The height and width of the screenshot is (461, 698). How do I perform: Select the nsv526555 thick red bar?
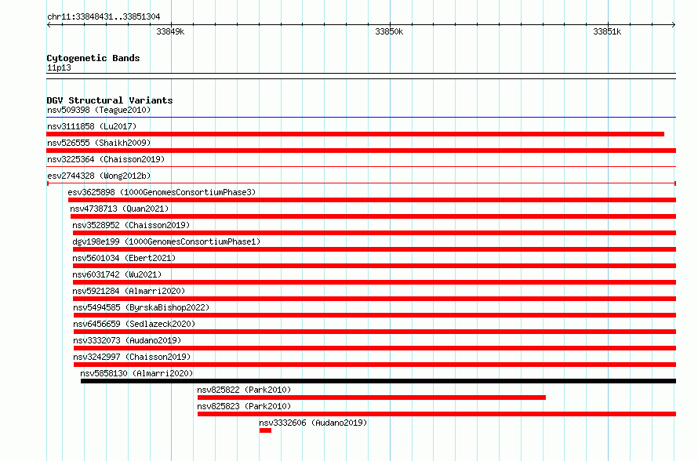click(x=362, y=151)
